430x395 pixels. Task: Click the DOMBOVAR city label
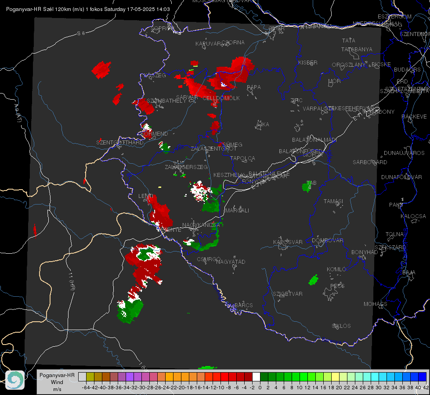[327, 241]
